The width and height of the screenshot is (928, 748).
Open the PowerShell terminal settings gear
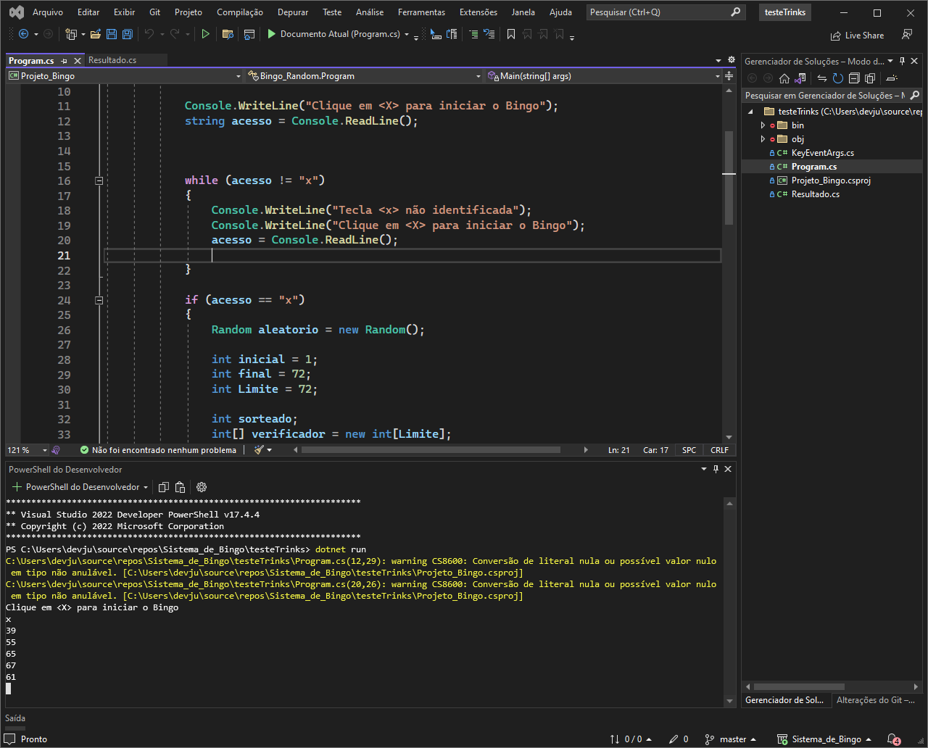click(x=202, y=487)
